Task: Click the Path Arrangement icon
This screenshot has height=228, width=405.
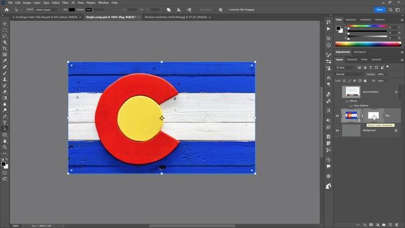Action: pyautogui.click(x=189, y=10)
